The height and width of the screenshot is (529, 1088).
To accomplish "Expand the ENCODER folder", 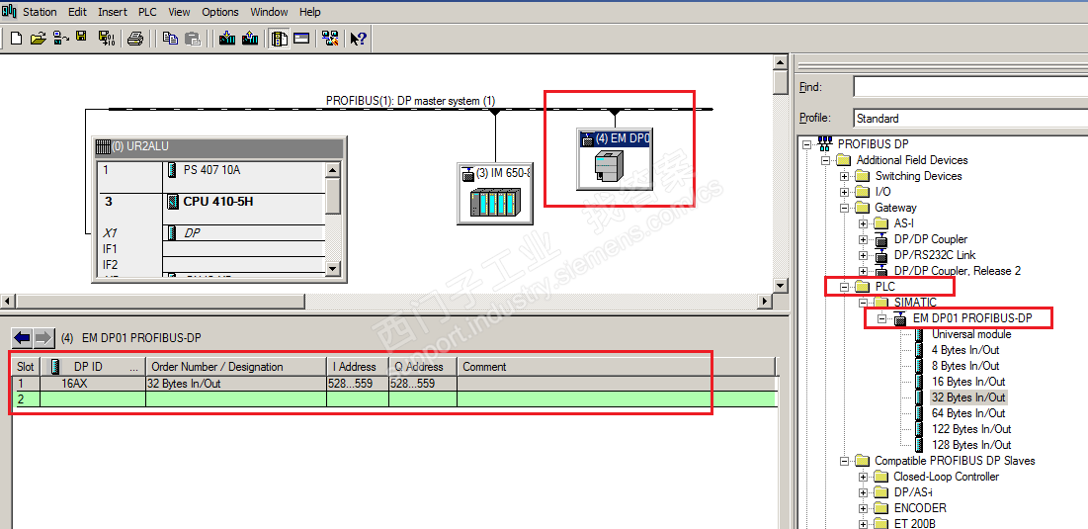I will click(863, 508).
